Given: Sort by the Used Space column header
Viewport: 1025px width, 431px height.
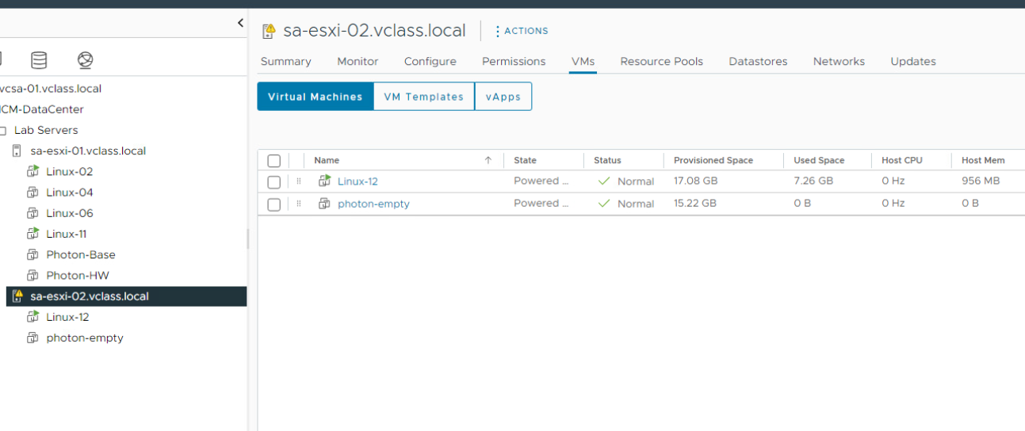Looking at the screenshot, I should (x=819, y=160).
